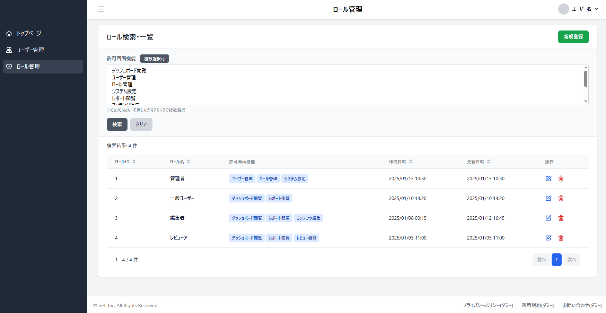Open ユーザー管理 in the sidebar
Screen dimensions: 606x313
point(30,50)
